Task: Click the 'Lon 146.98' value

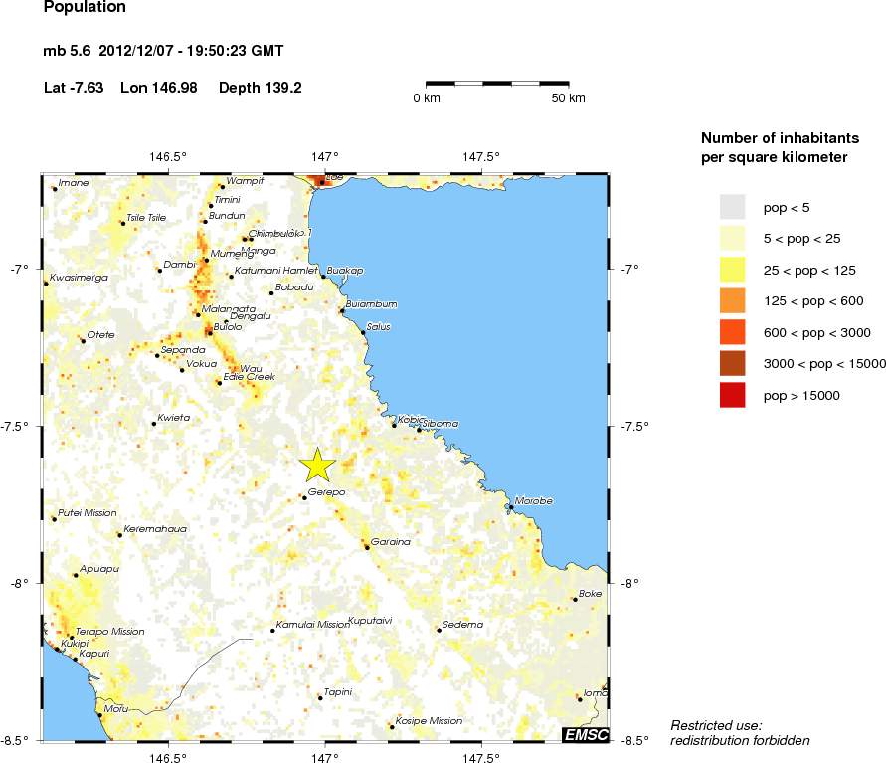Action: pyautogui.click(x=159, y=88)
